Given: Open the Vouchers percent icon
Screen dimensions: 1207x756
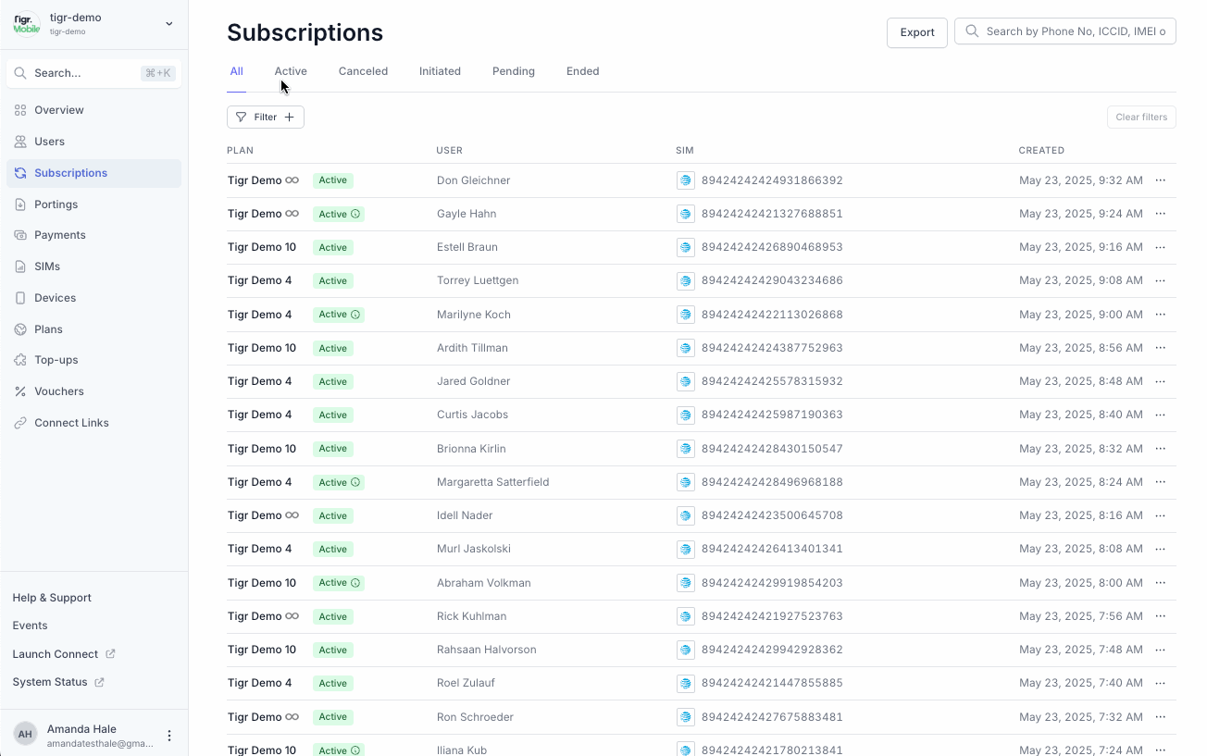Looking at the screenshot, I should (x=20, y=390).
